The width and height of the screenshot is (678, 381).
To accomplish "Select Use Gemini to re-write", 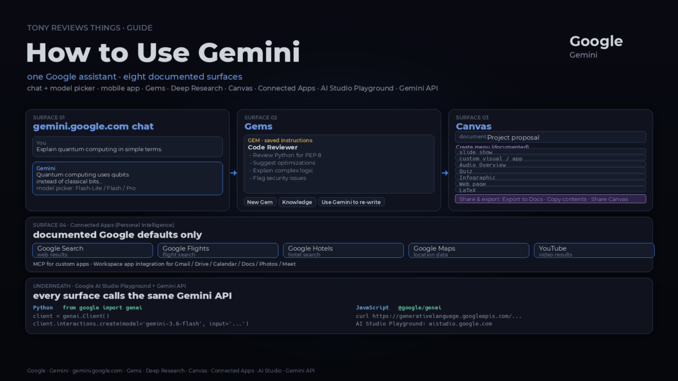I will [x=351, y=202].
